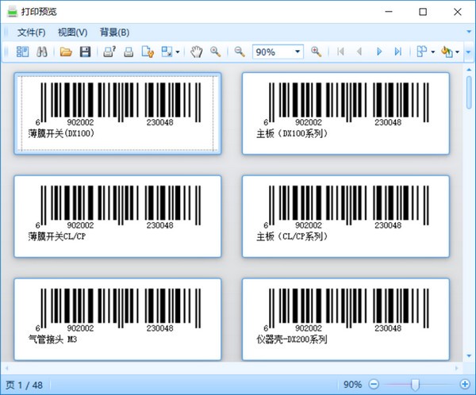Open a file with folder icon
This screenshot has height=395, width=476.
pos(66,52)
